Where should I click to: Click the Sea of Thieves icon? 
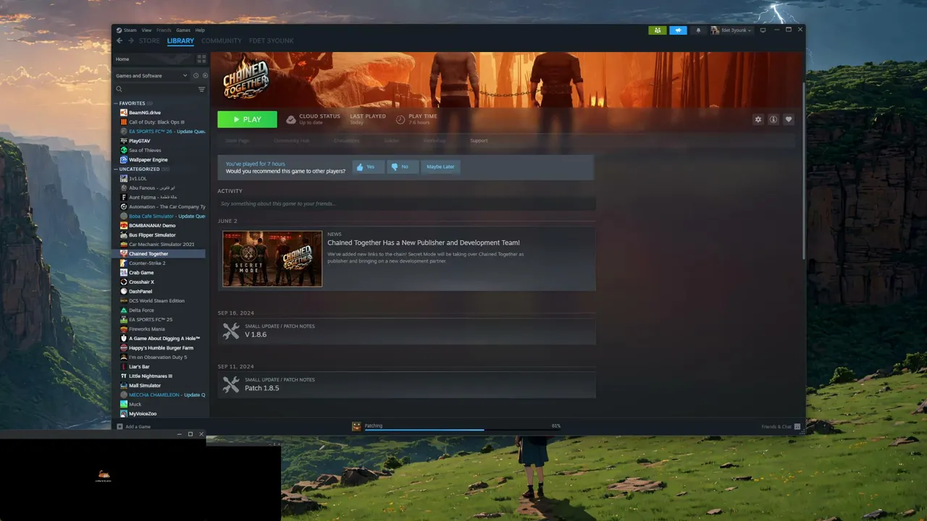124,151
